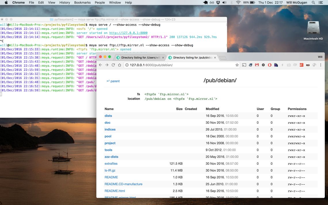Open the volume control in menu bar
Image resolution: width=328 pixels, height=205 pixels.
point(224,3)
